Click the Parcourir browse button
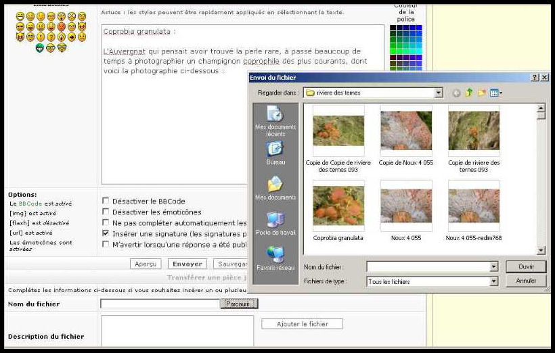 (239, 304)
